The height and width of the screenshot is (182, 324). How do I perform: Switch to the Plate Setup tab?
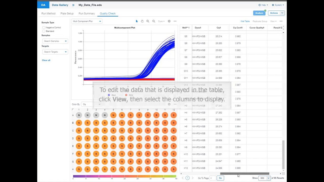point(67,13)
